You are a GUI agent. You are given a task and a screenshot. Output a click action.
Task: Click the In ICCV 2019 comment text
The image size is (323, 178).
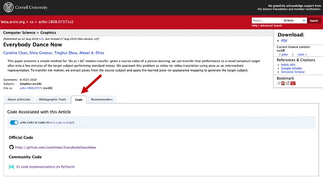coord(28,80)
